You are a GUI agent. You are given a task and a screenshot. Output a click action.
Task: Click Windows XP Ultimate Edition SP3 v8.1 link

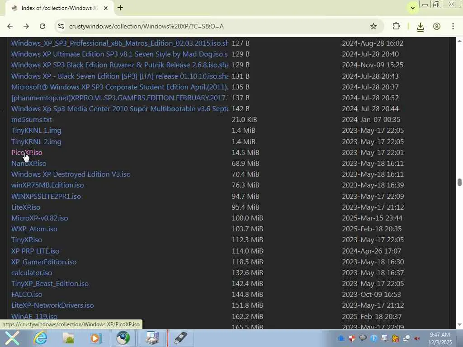[119, 54]
